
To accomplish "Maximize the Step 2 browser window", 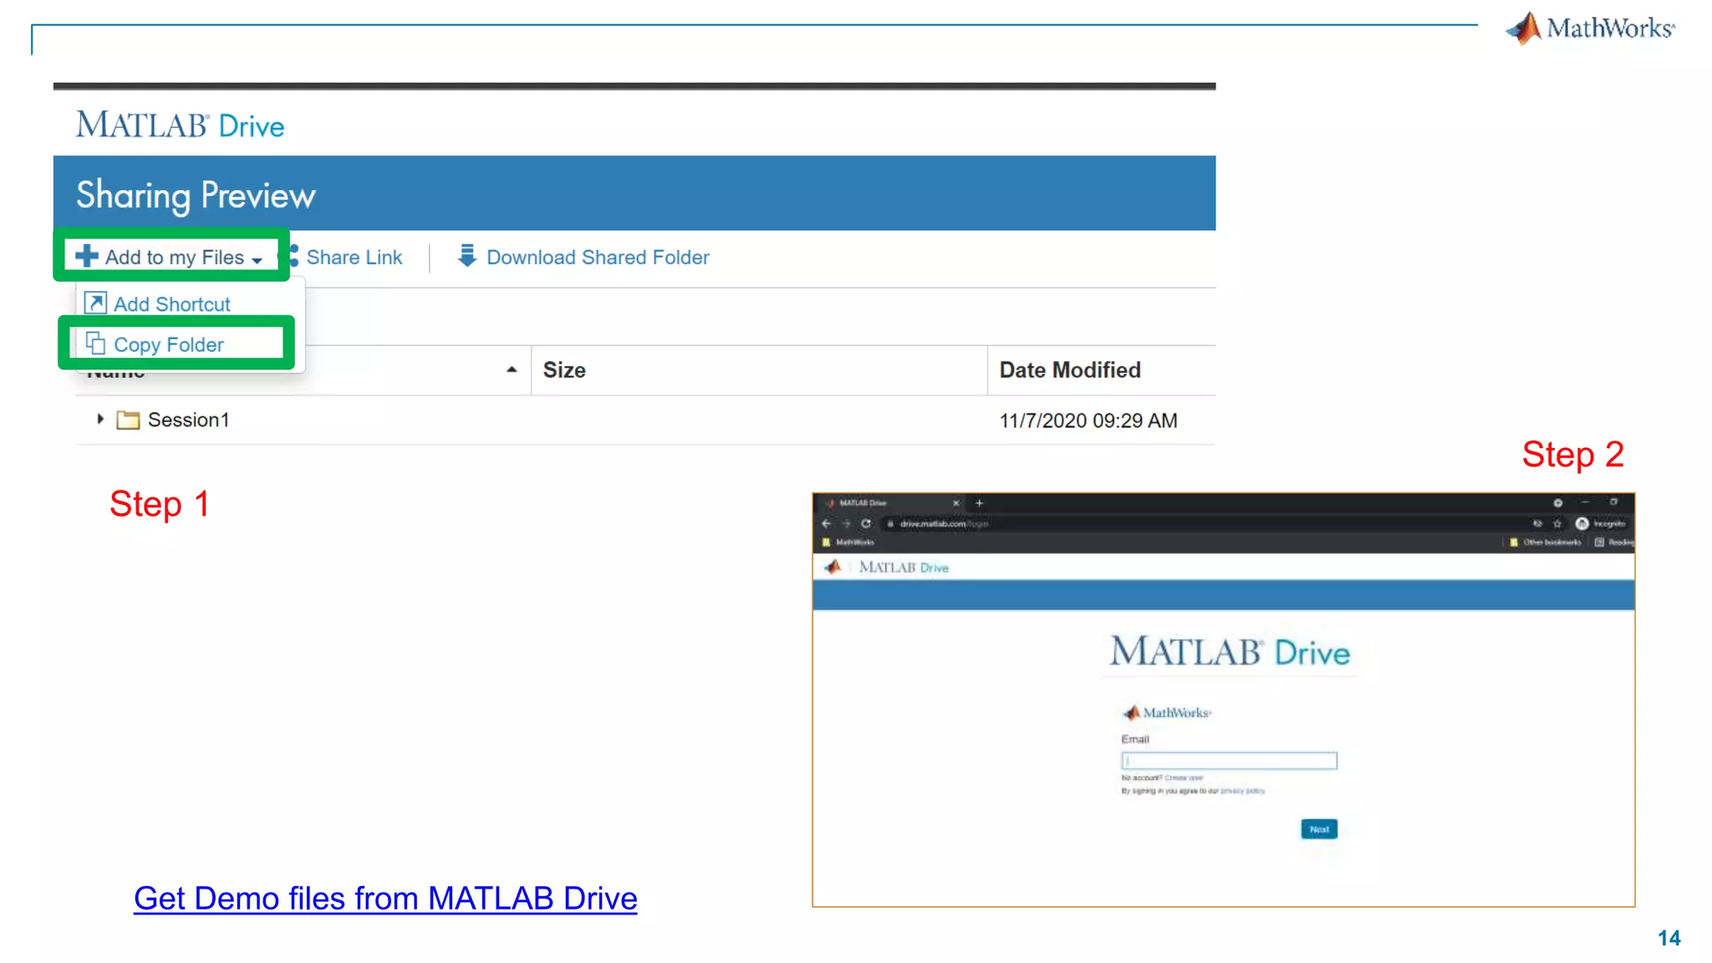I will 1613,502.
